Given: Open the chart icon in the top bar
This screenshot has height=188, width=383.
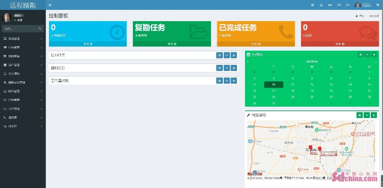Looking at the screenshot, I should click(330, 5).
